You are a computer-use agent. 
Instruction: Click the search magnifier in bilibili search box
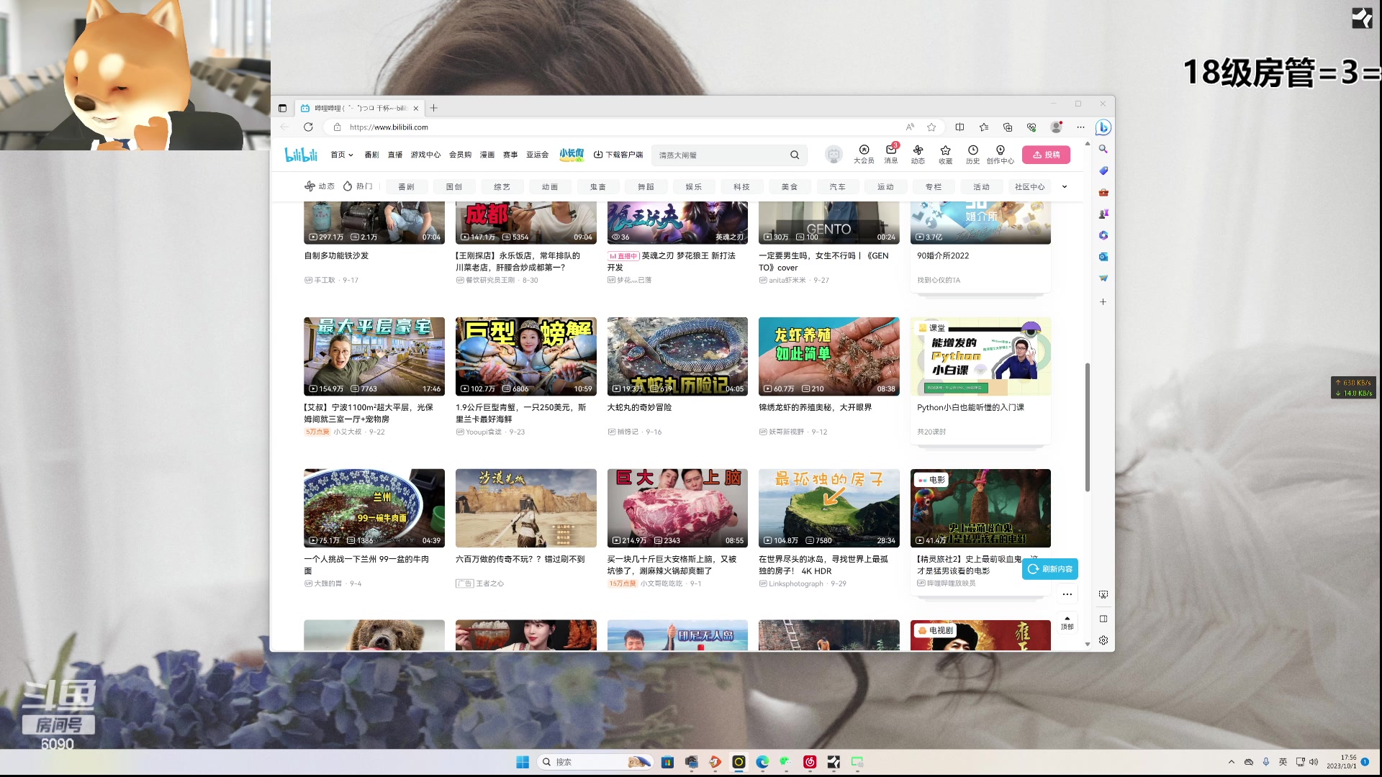pyautogui.click(x=795, y=155)
